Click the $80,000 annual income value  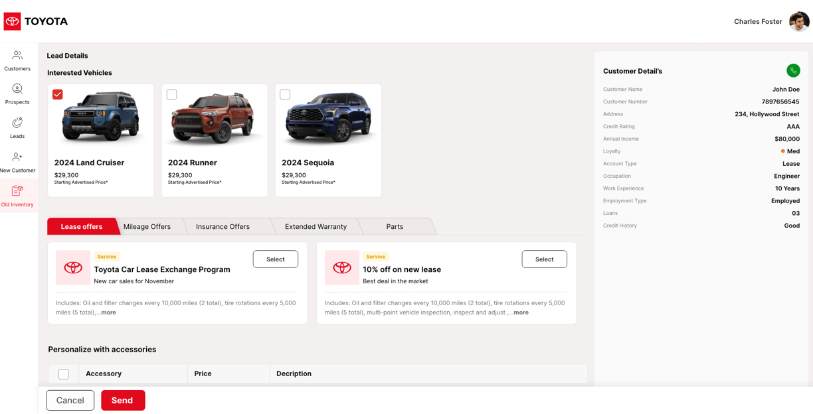(x=787, y=139)
